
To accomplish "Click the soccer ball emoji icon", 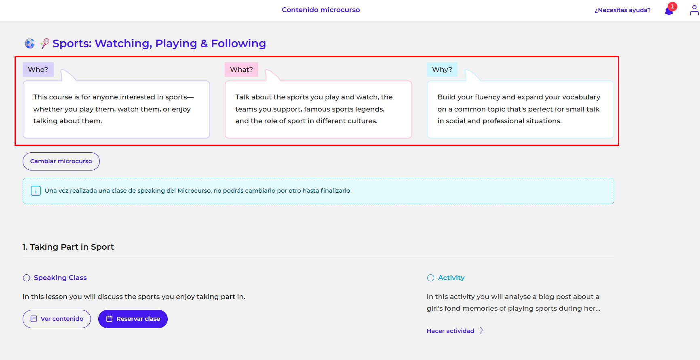I will 30,43.
